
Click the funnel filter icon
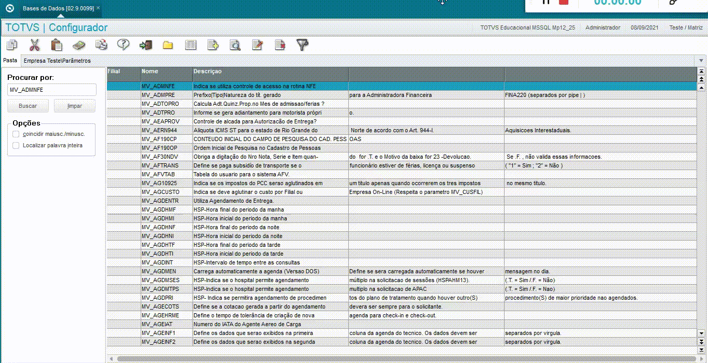click(x=303, y=45)
